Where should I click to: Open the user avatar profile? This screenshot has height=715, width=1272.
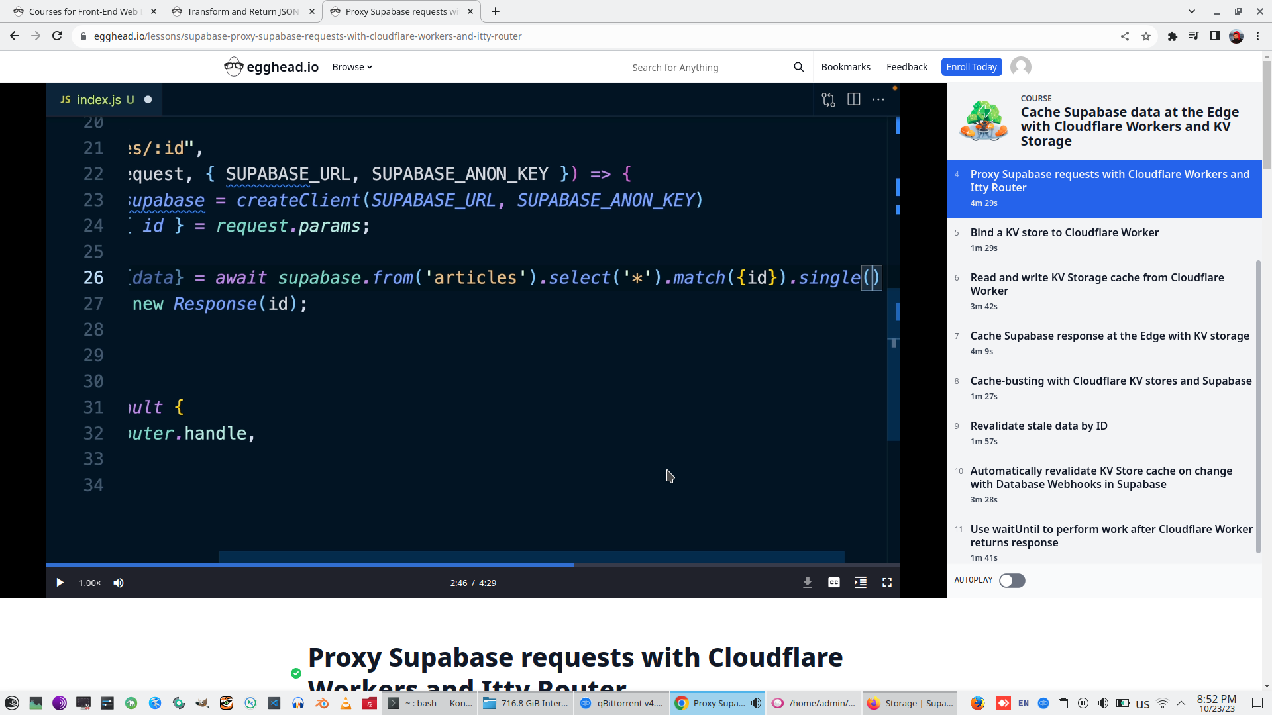tap(1020, 67)
